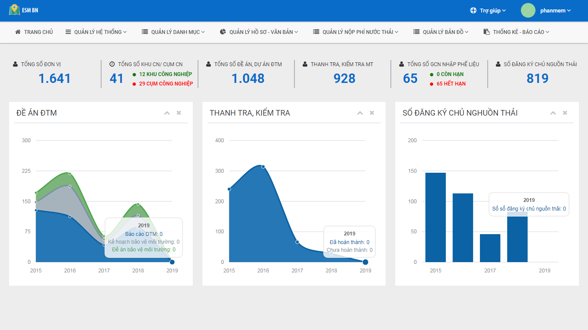Click the clock icon beside Tổng số khu CN
Viewport: 588px width, 330px height.
click(x=112, y=64)
